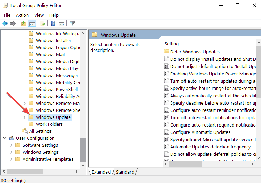Click settings list scroll down arrow
This screenshot has width=261, height=183.
pos(259,158)
